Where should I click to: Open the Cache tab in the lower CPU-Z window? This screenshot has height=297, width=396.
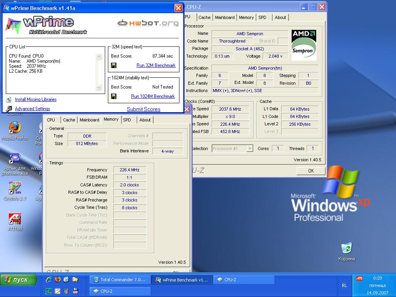(x=69, y=120)
